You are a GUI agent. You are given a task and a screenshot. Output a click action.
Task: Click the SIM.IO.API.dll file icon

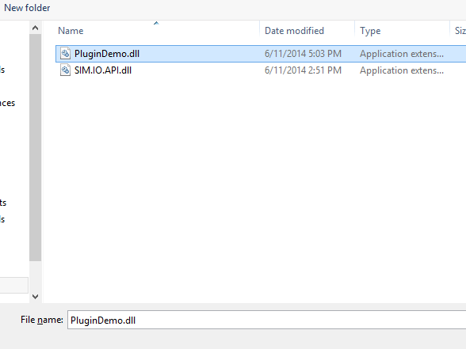[x=65, y=70]
